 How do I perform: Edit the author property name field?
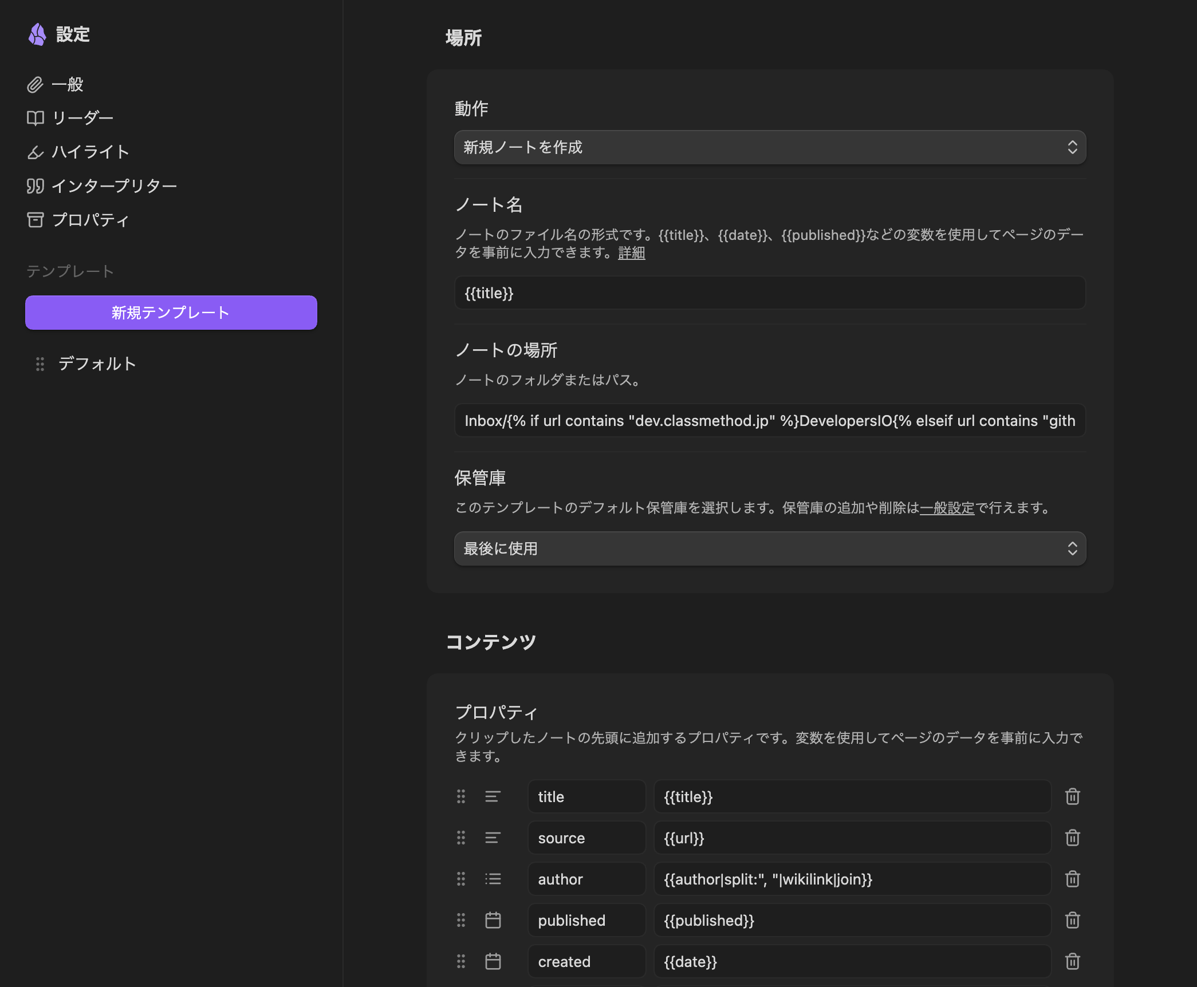(586, 879)
